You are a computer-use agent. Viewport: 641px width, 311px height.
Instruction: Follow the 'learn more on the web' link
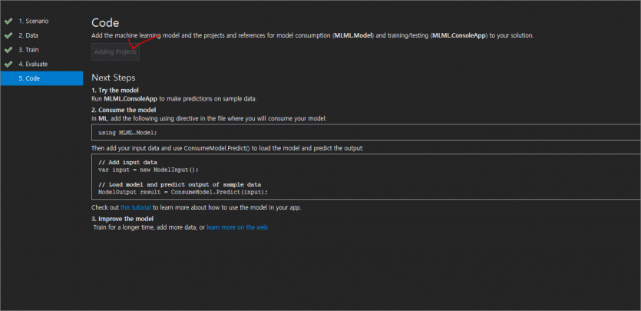[237, 227]
